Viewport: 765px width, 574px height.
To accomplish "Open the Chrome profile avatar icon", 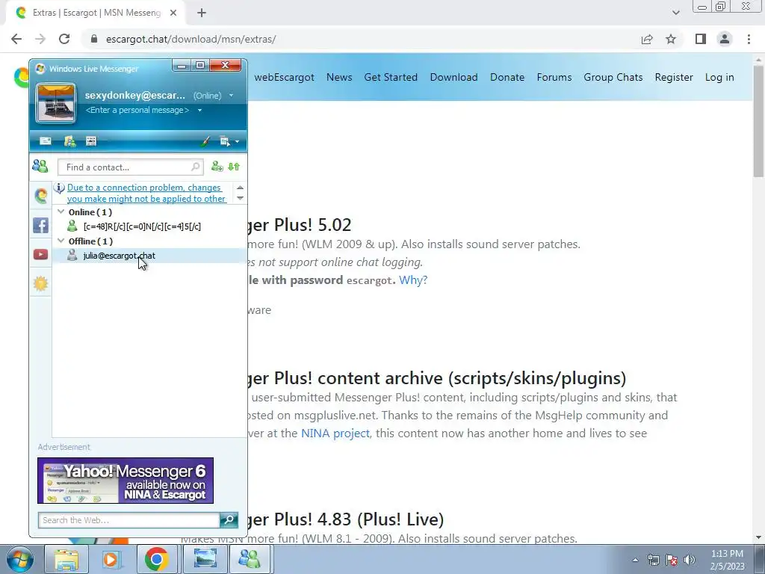I will pos(725,39).
